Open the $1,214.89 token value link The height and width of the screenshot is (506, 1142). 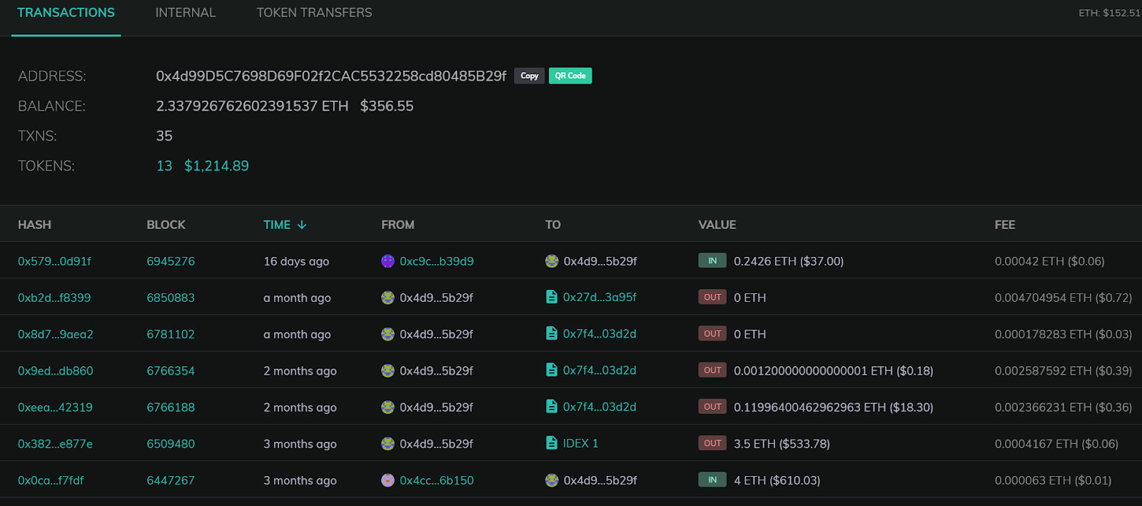(x=216, y=166)
